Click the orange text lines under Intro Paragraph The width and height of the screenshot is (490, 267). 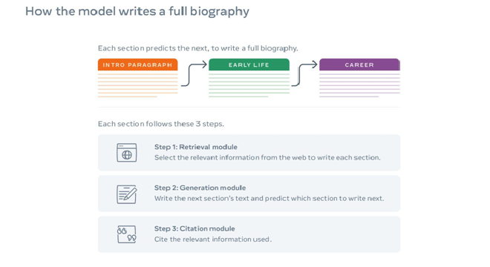coord(137,85)
